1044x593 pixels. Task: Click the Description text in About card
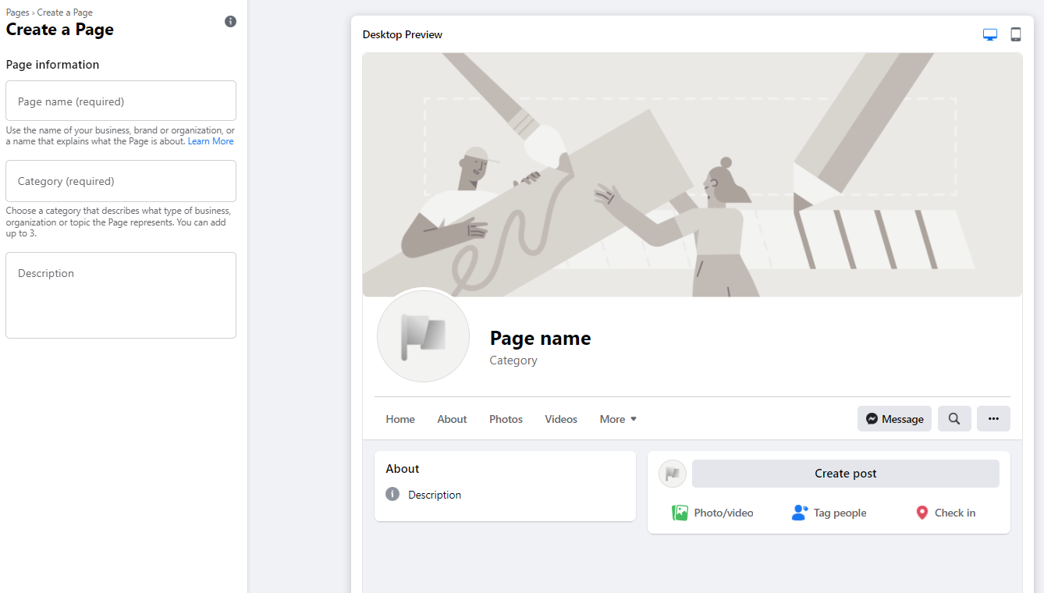435,495
